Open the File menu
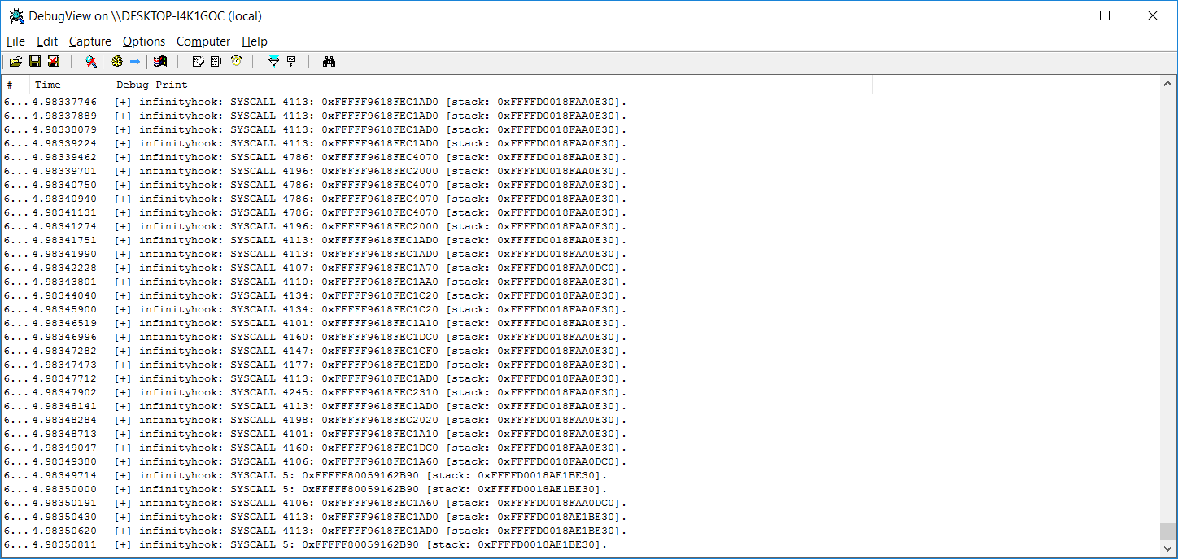Viewport: 1178px width, 559px height. (15, 41)
